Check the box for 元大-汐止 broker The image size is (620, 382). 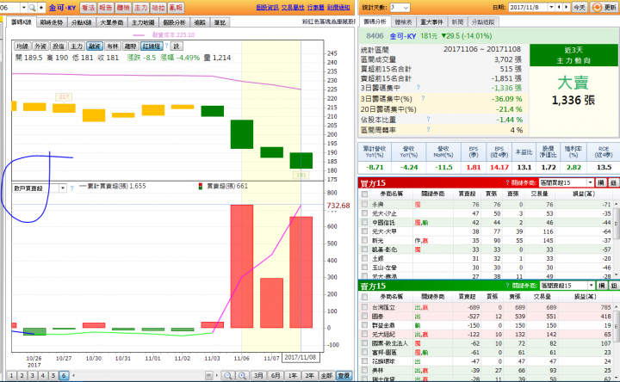click(364, 213)
